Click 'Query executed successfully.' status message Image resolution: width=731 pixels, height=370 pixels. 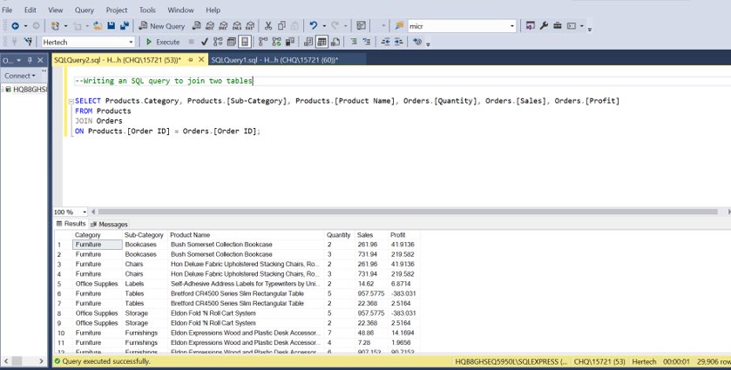[106, 361]
